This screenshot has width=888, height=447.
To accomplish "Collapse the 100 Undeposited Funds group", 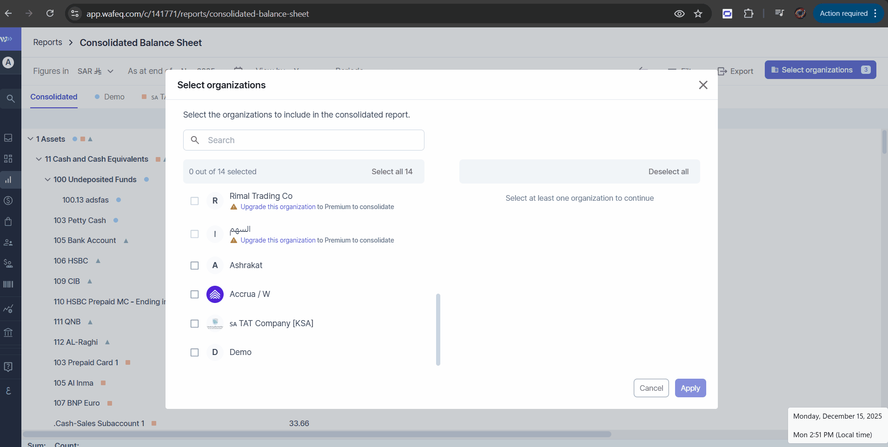I will (47, 180).
